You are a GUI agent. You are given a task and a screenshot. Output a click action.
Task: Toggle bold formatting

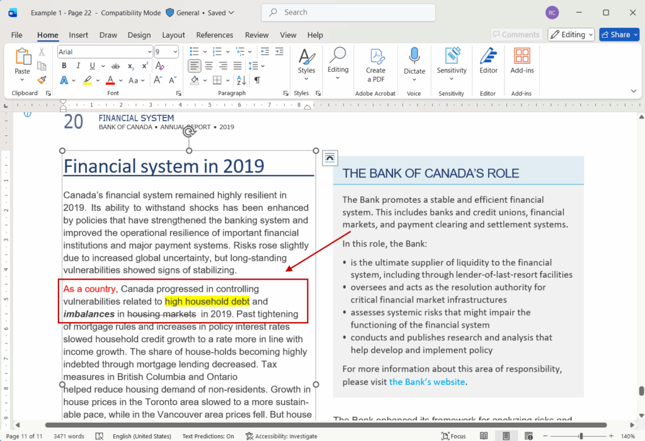click(x=64, y=66)
